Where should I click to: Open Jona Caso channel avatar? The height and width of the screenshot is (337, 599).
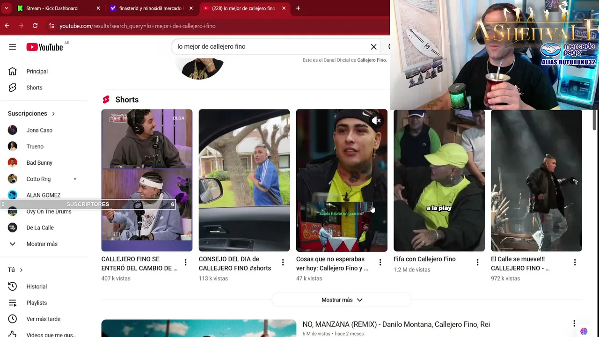click(13, 130)
